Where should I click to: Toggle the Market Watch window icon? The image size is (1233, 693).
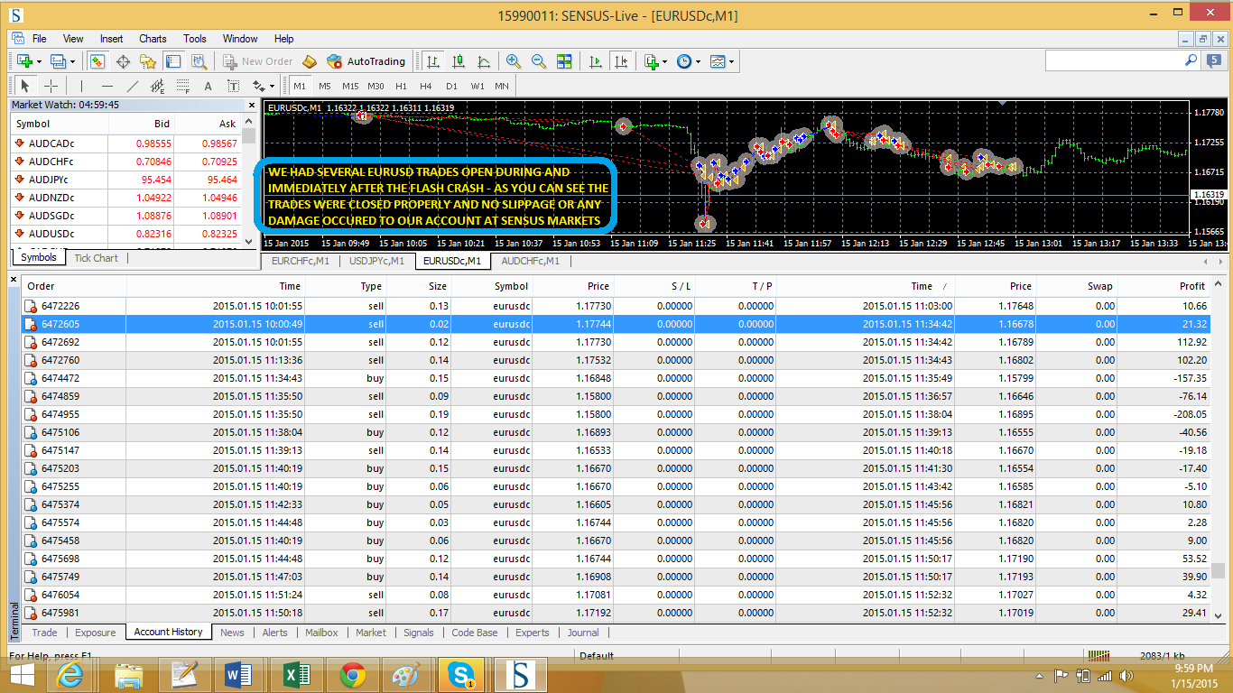coord(97,61)
